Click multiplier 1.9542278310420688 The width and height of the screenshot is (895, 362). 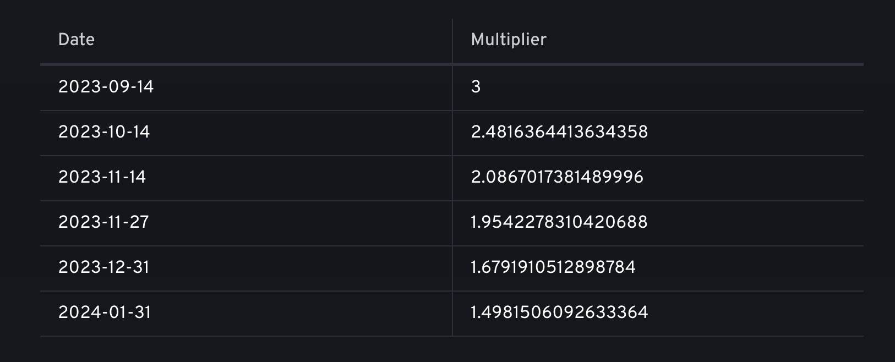click(559, 222)
